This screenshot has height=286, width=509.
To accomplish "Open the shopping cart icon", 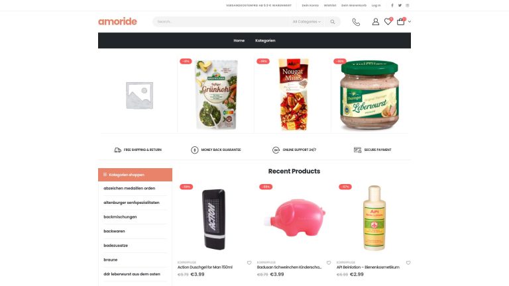I will click(x=401, y=21).
